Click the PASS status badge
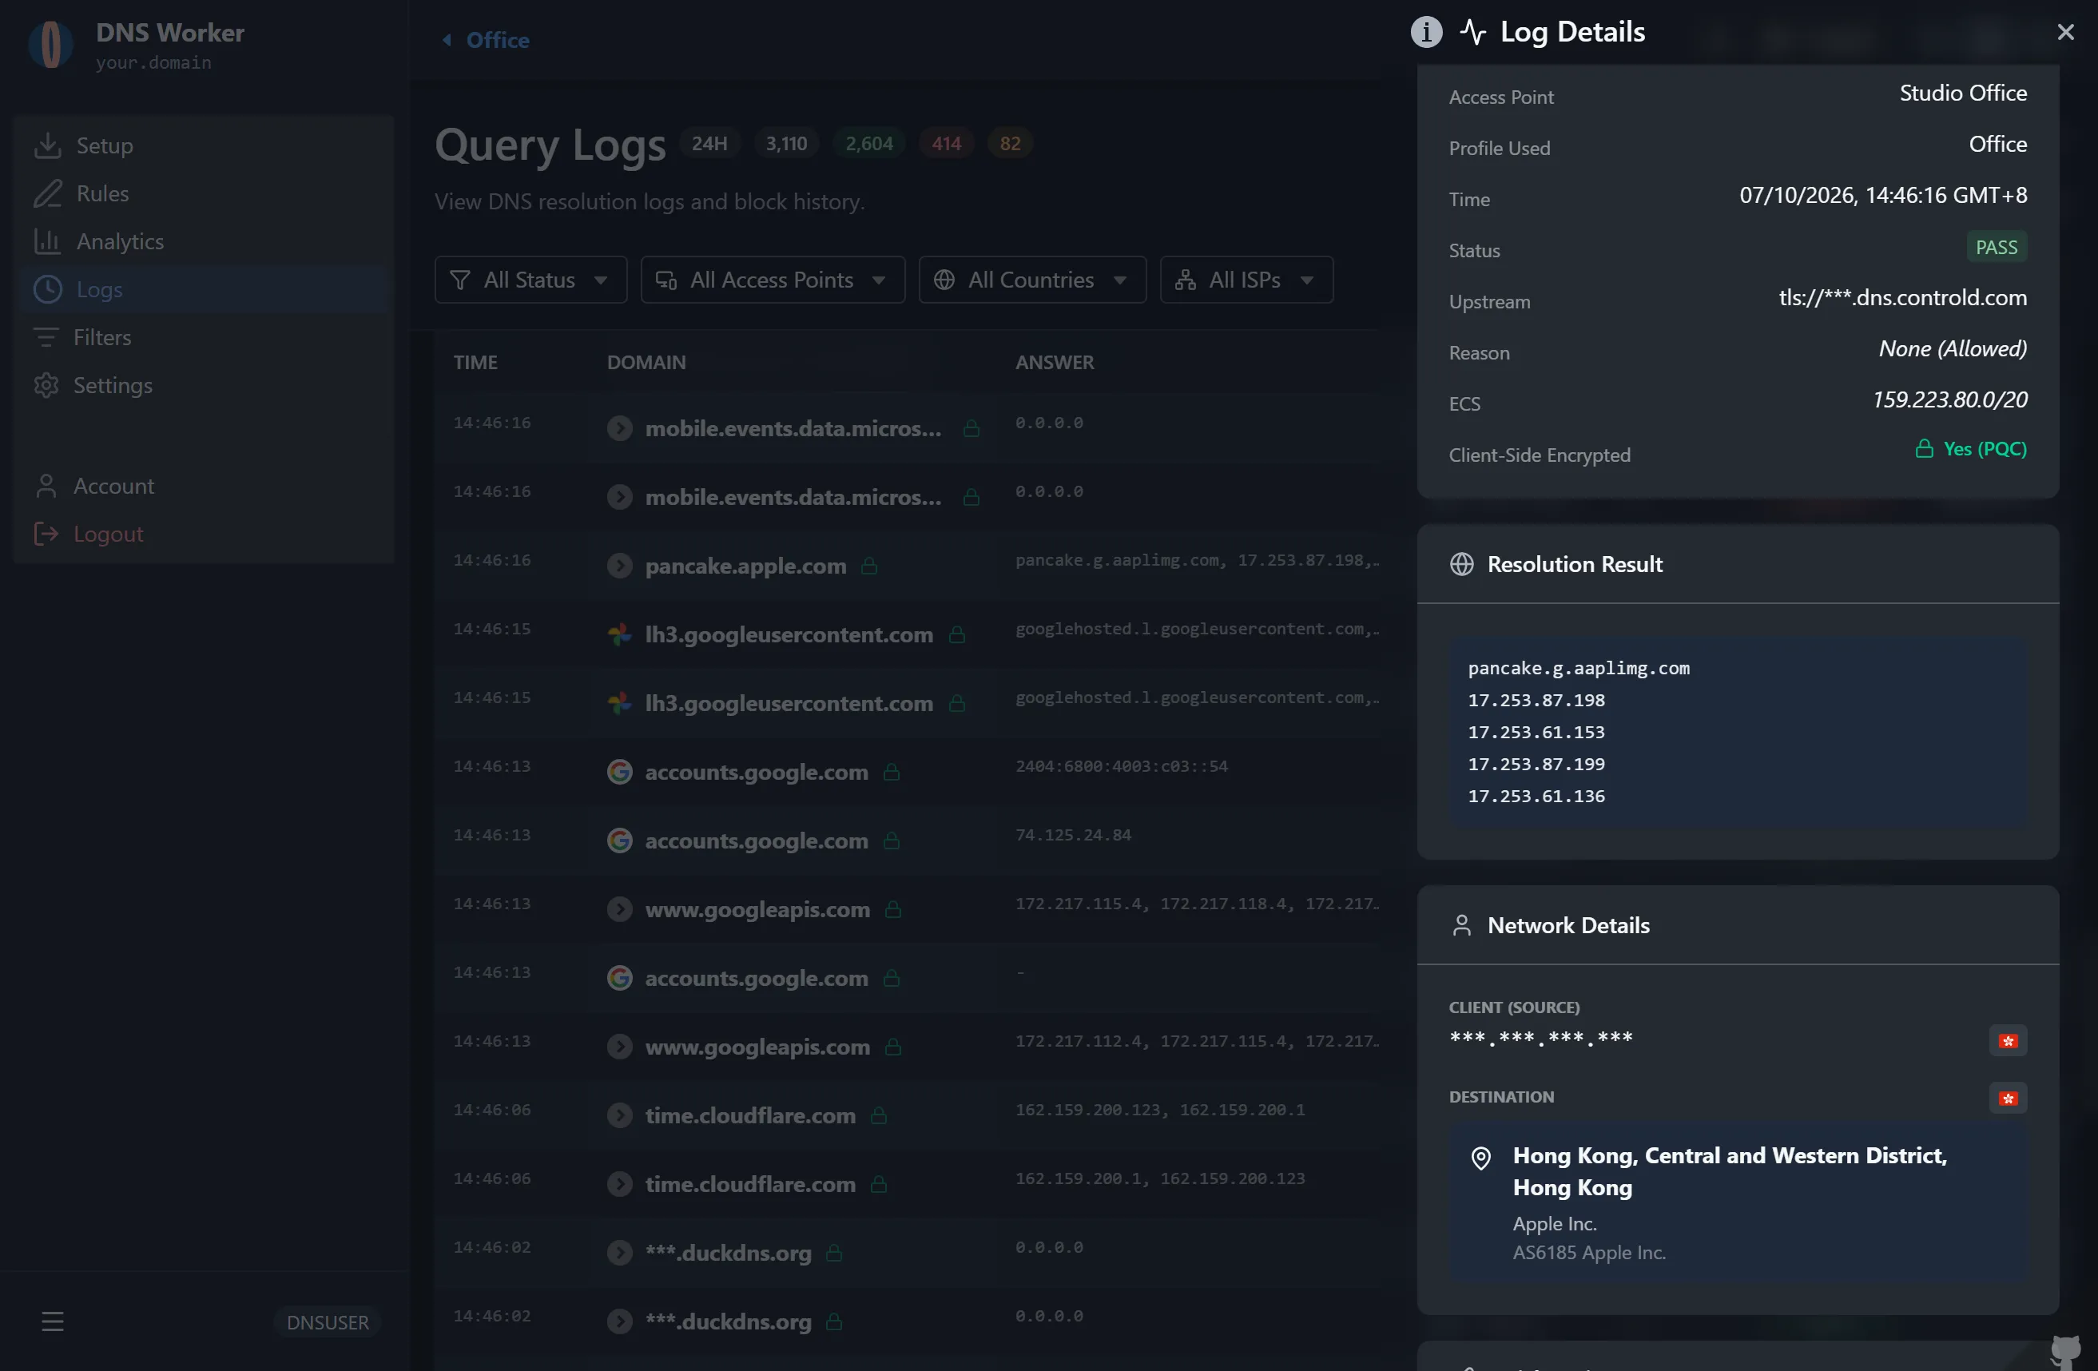 1997,248
